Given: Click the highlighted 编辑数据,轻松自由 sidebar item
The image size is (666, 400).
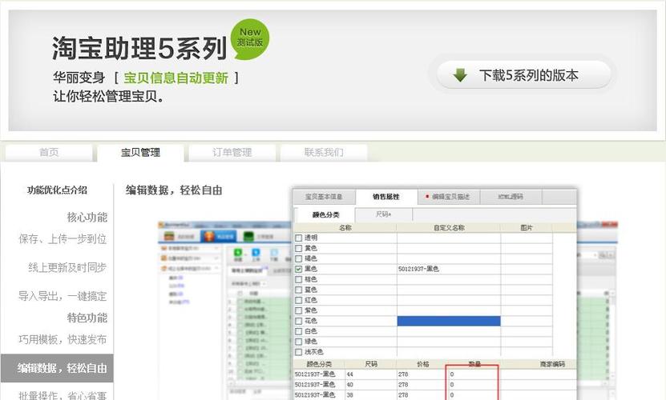Looking at the screenshot, I should (57, 368).
